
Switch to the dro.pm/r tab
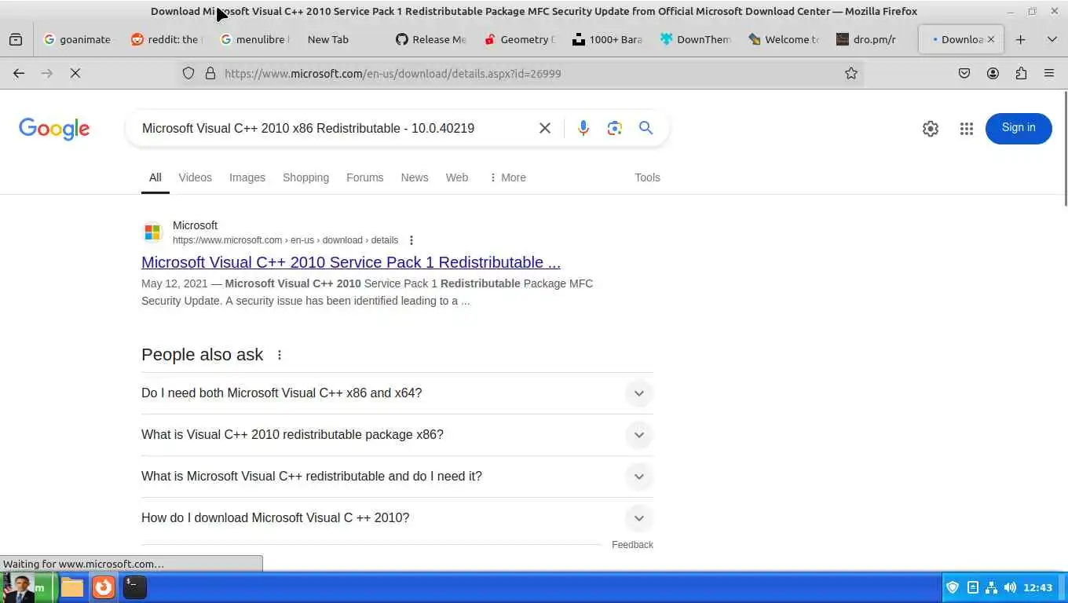point(872,39)
